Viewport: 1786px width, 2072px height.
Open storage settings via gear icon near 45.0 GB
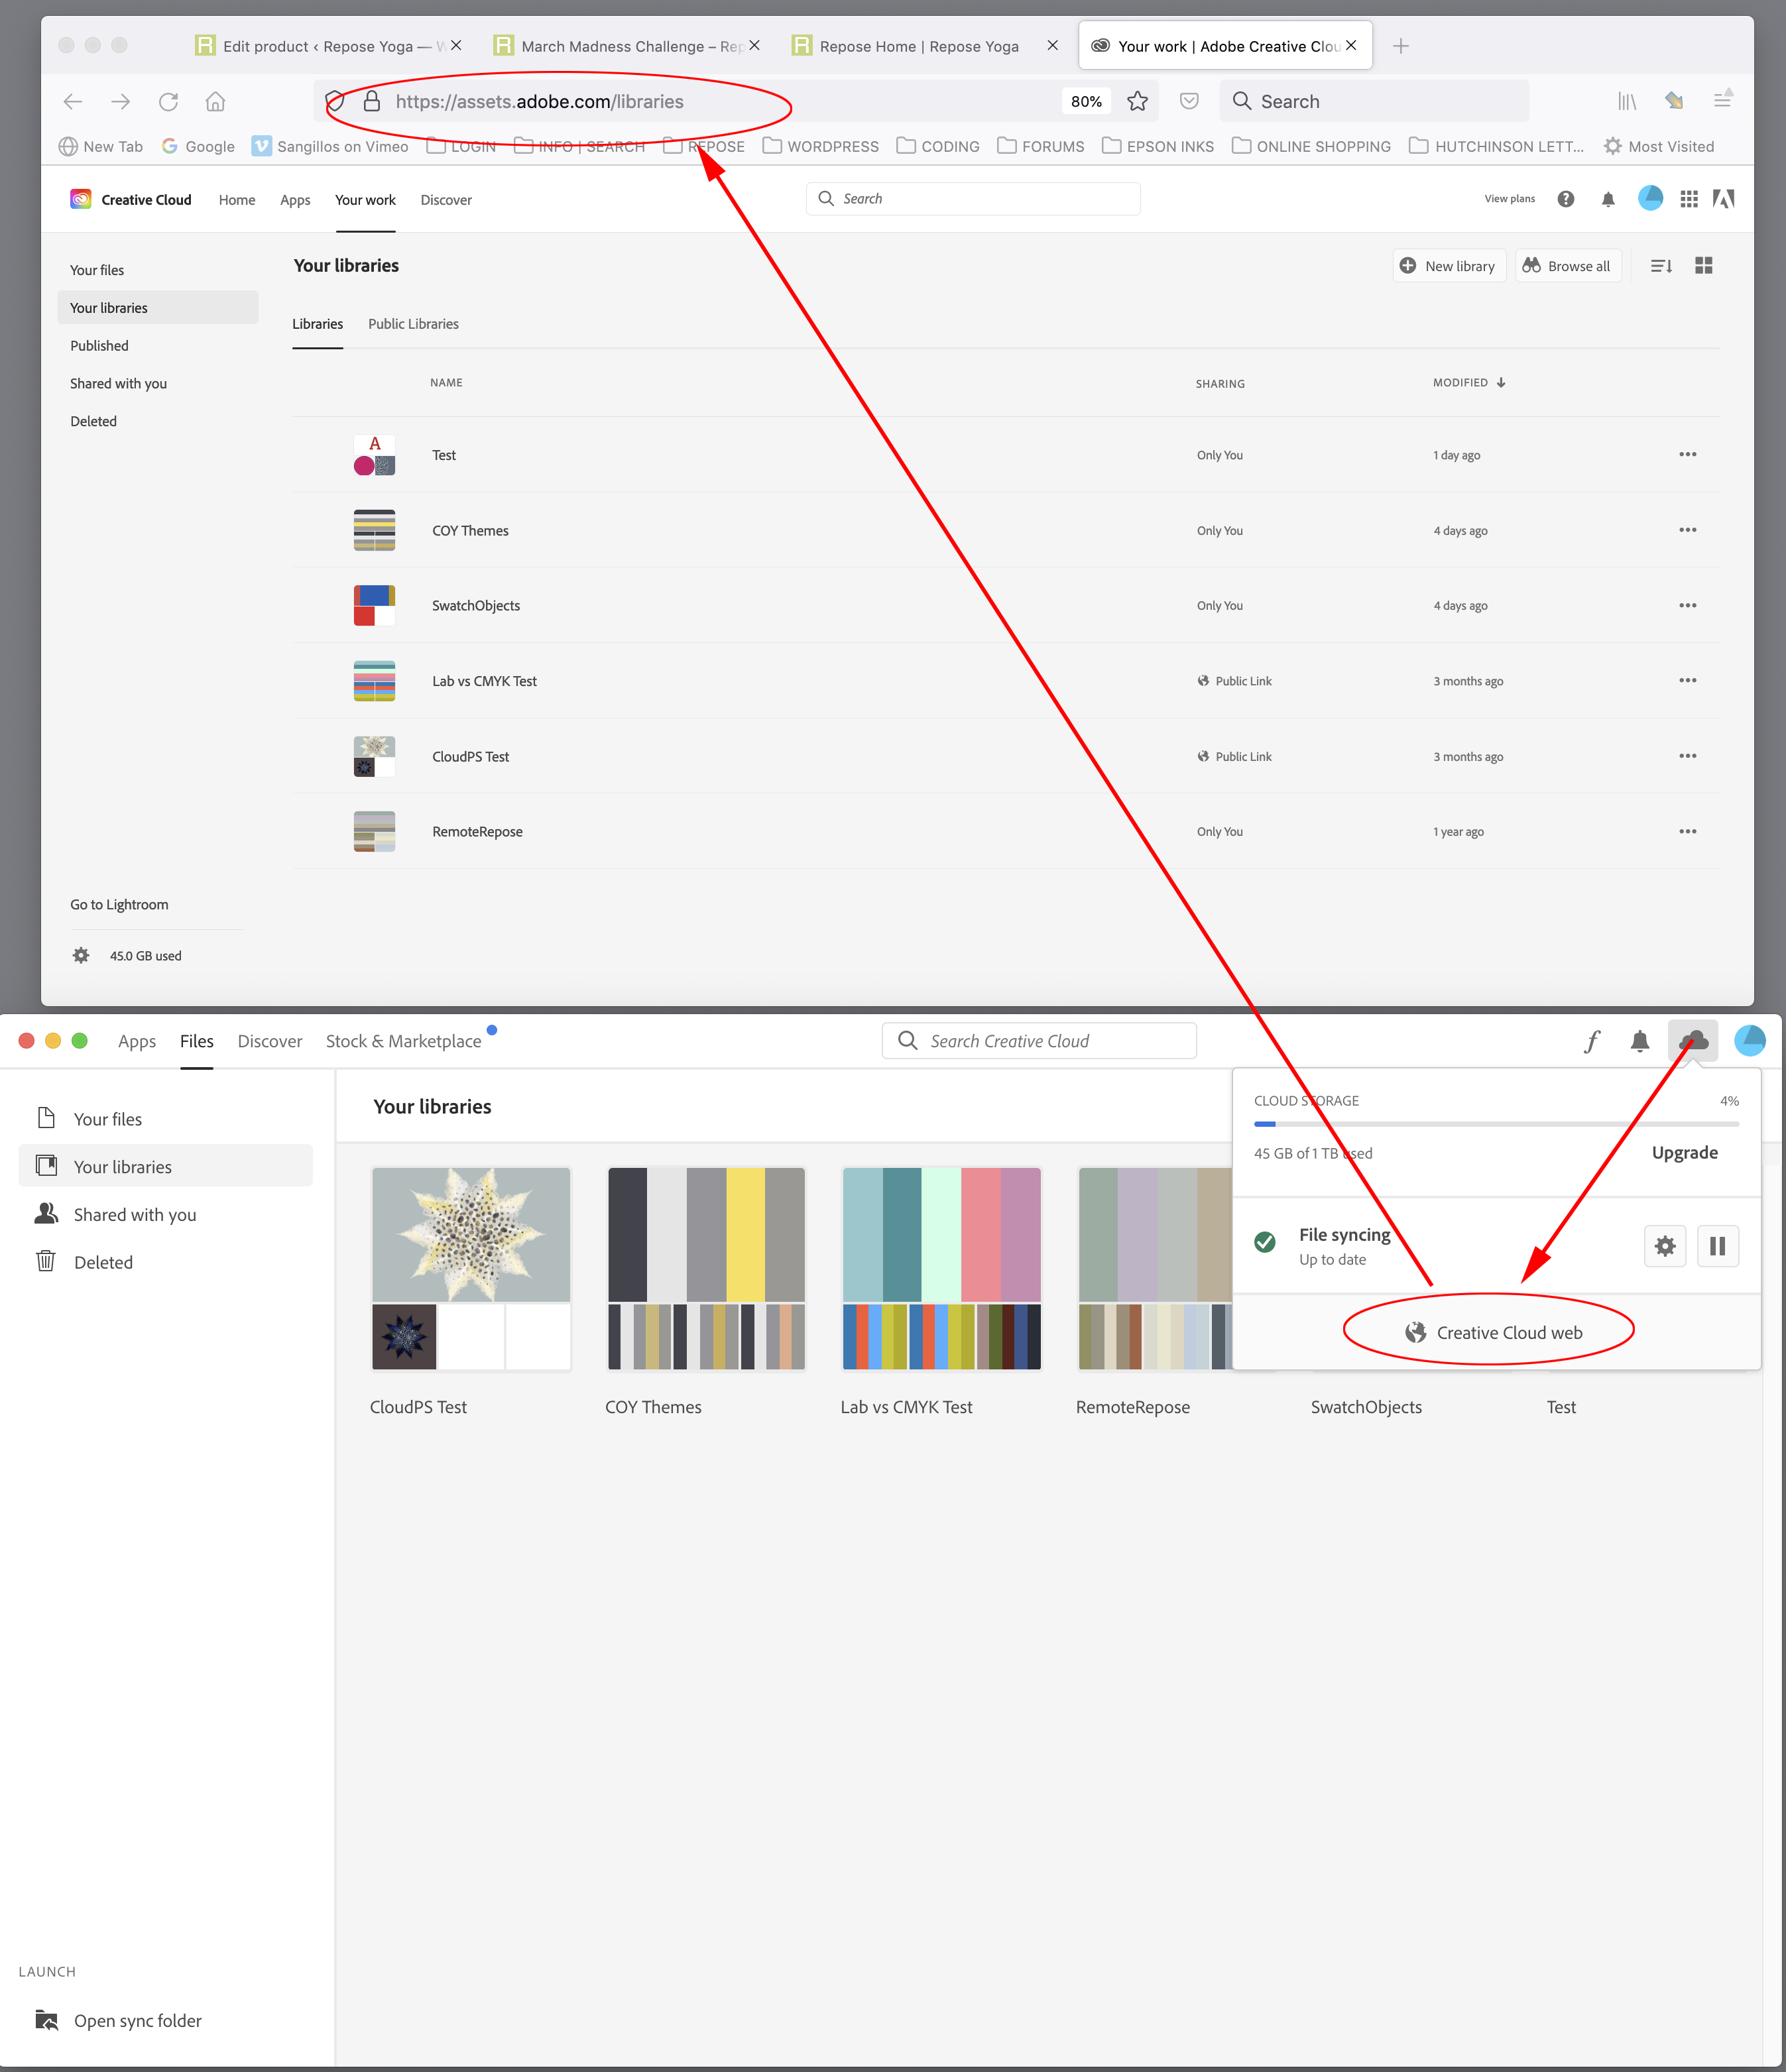(x=80, y=955)
